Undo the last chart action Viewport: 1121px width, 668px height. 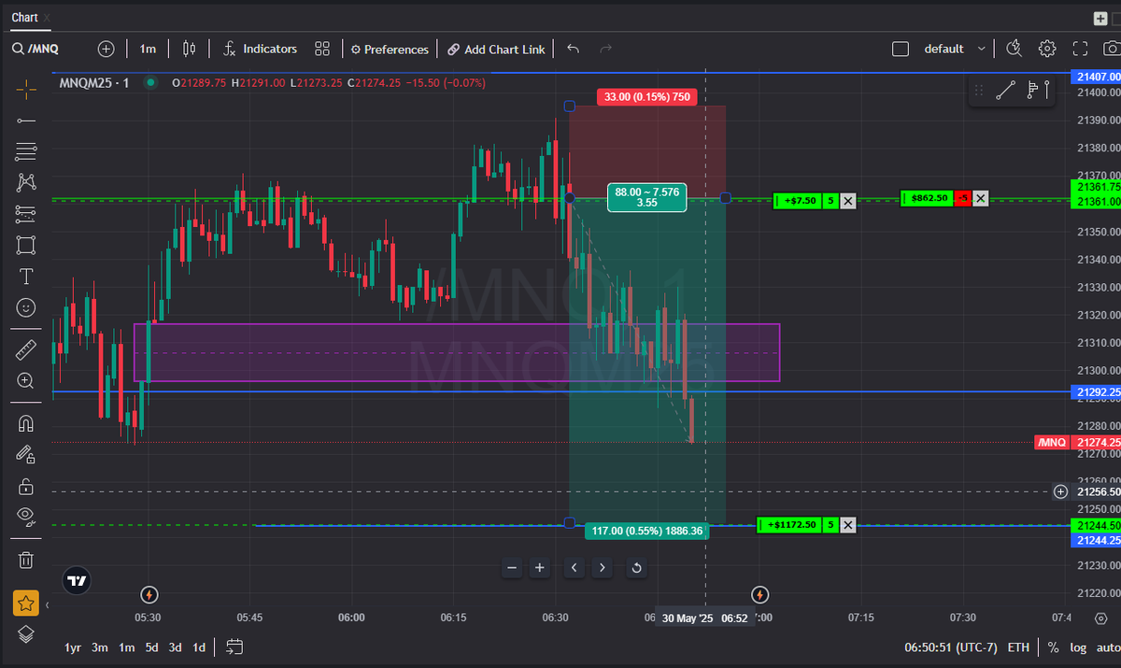click(x=574, y=49)
